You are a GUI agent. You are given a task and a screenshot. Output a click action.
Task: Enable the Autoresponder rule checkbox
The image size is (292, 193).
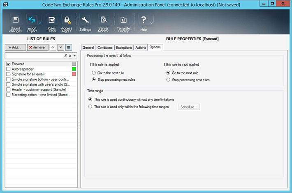[8, 69]
